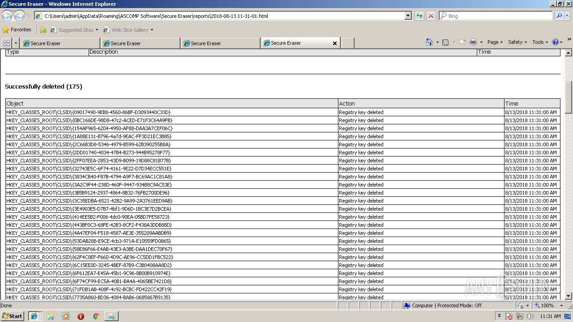Screen dimensions: 573x322
Task: Refresh the current report page
Action: [419, 16]
